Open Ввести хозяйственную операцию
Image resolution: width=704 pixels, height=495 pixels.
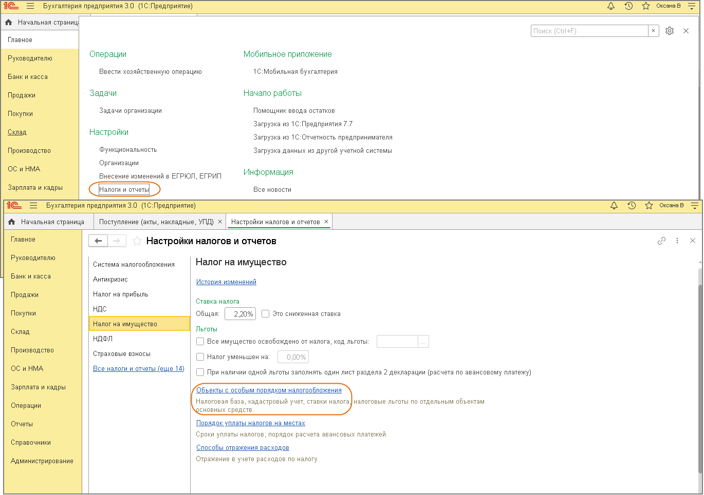[151, 71]
